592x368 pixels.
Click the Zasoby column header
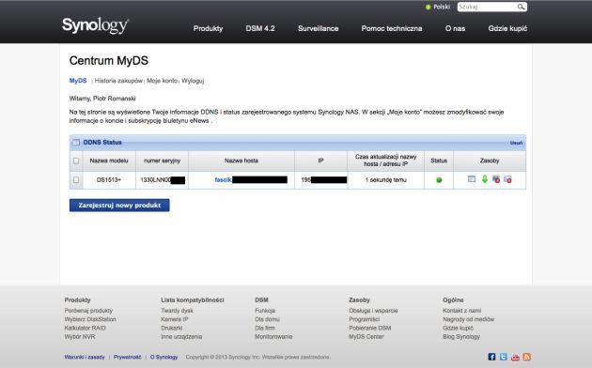tap(490, 161)
